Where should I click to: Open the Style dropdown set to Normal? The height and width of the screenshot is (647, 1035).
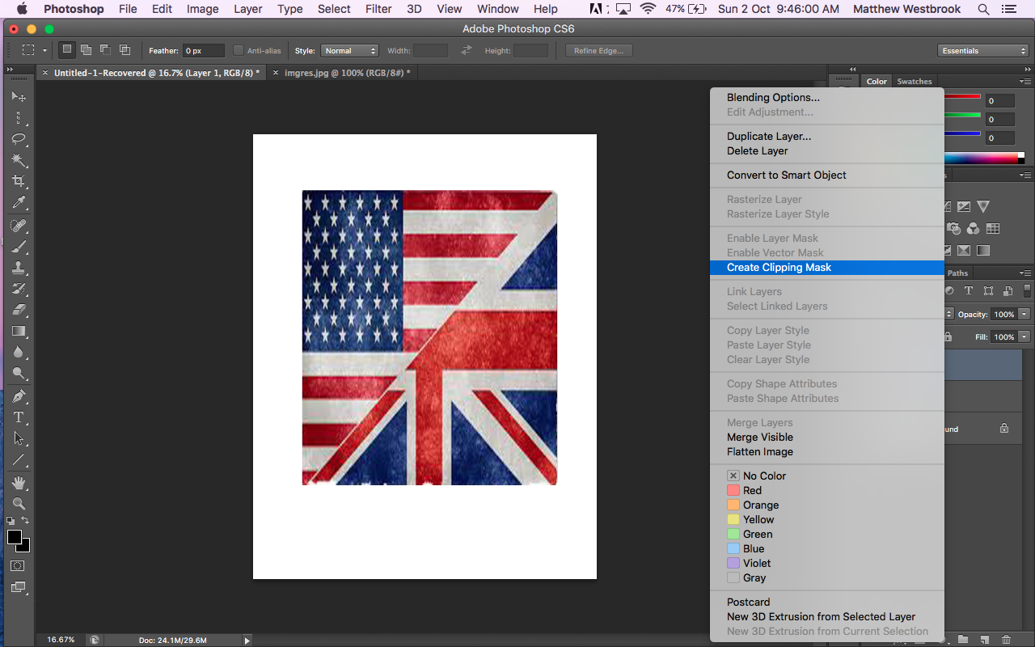tap(350, 50)
